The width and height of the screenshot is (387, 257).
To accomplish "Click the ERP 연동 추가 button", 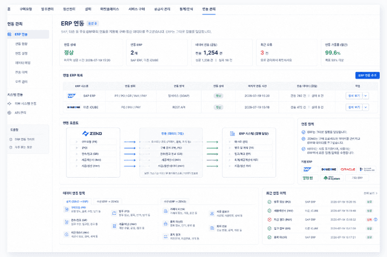I will [367, 76].
